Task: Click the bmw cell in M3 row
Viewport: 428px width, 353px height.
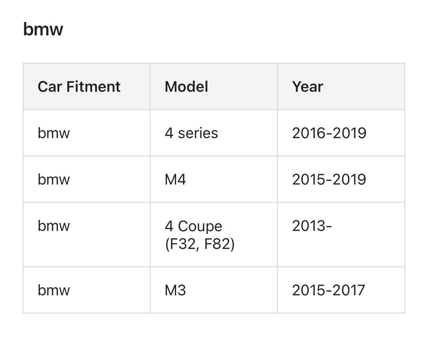Action: [x=53, y=290]
